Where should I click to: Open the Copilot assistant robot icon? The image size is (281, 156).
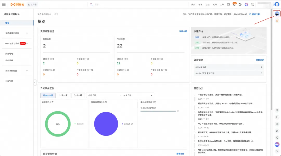277,14
